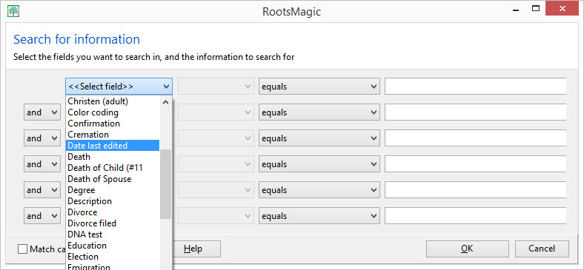Toggle the Match case checkbox
This screenshot has width=584, height=270.
(23, 249)
